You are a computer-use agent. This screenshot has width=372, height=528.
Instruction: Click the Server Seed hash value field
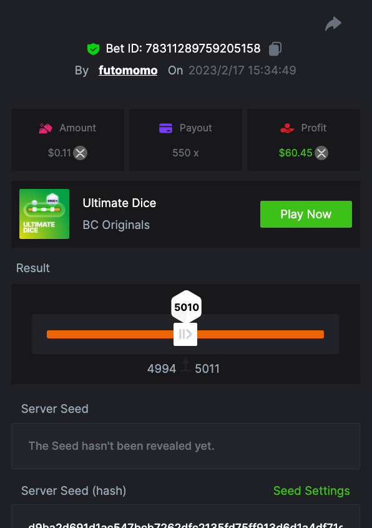185,517
